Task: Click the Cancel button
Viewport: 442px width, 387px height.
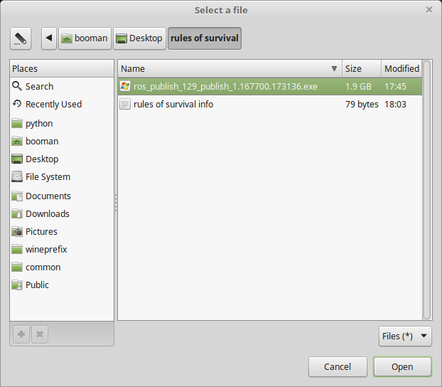Action: [x=338, y=366]
